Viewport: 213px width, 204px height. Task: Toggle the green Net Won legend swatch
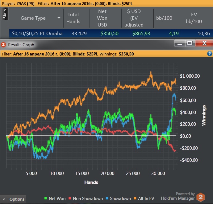[x=46, y=198]
